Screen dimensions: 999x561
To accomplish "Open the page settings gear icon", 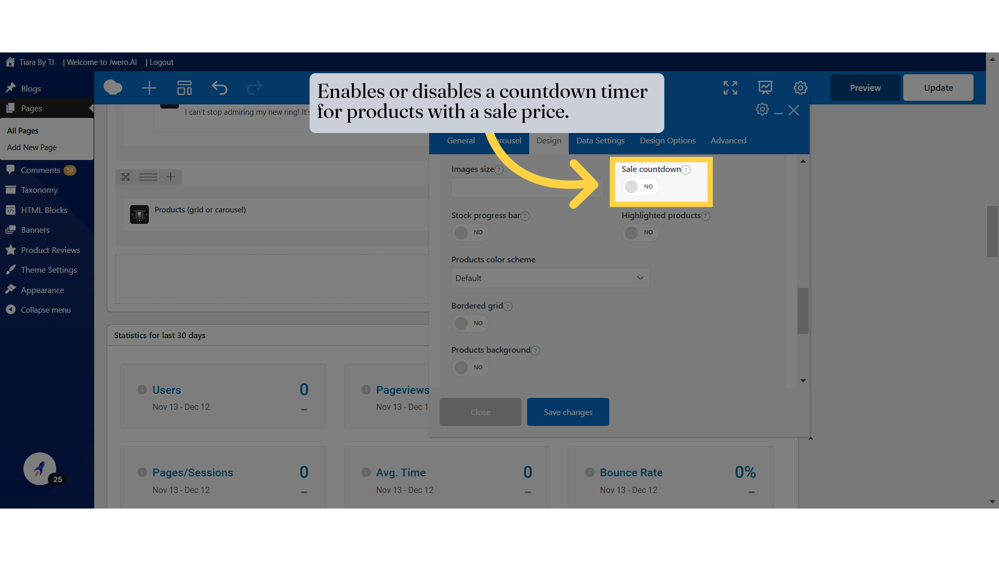I will point(800,88).
